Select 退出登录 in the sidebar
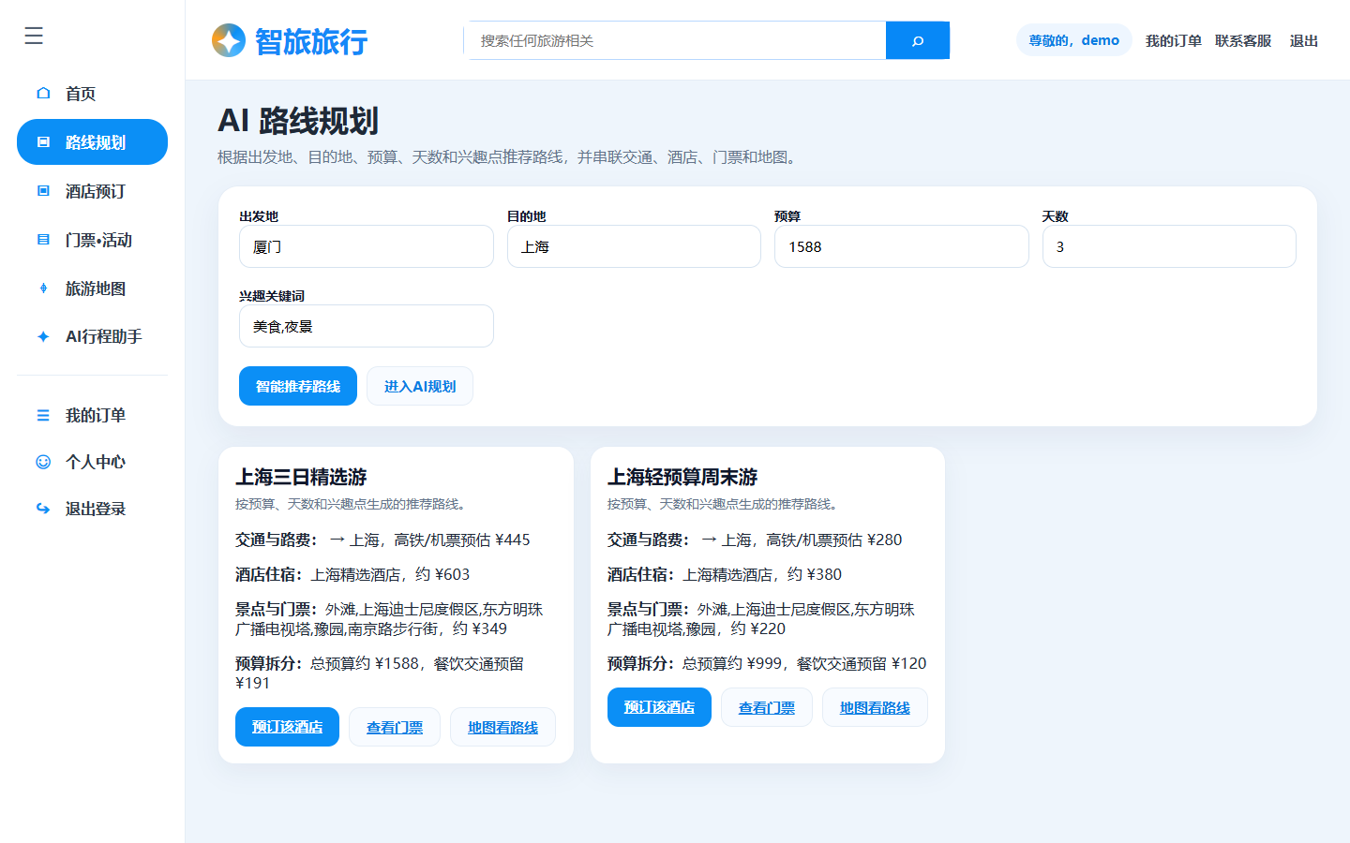 coord(92,509)
